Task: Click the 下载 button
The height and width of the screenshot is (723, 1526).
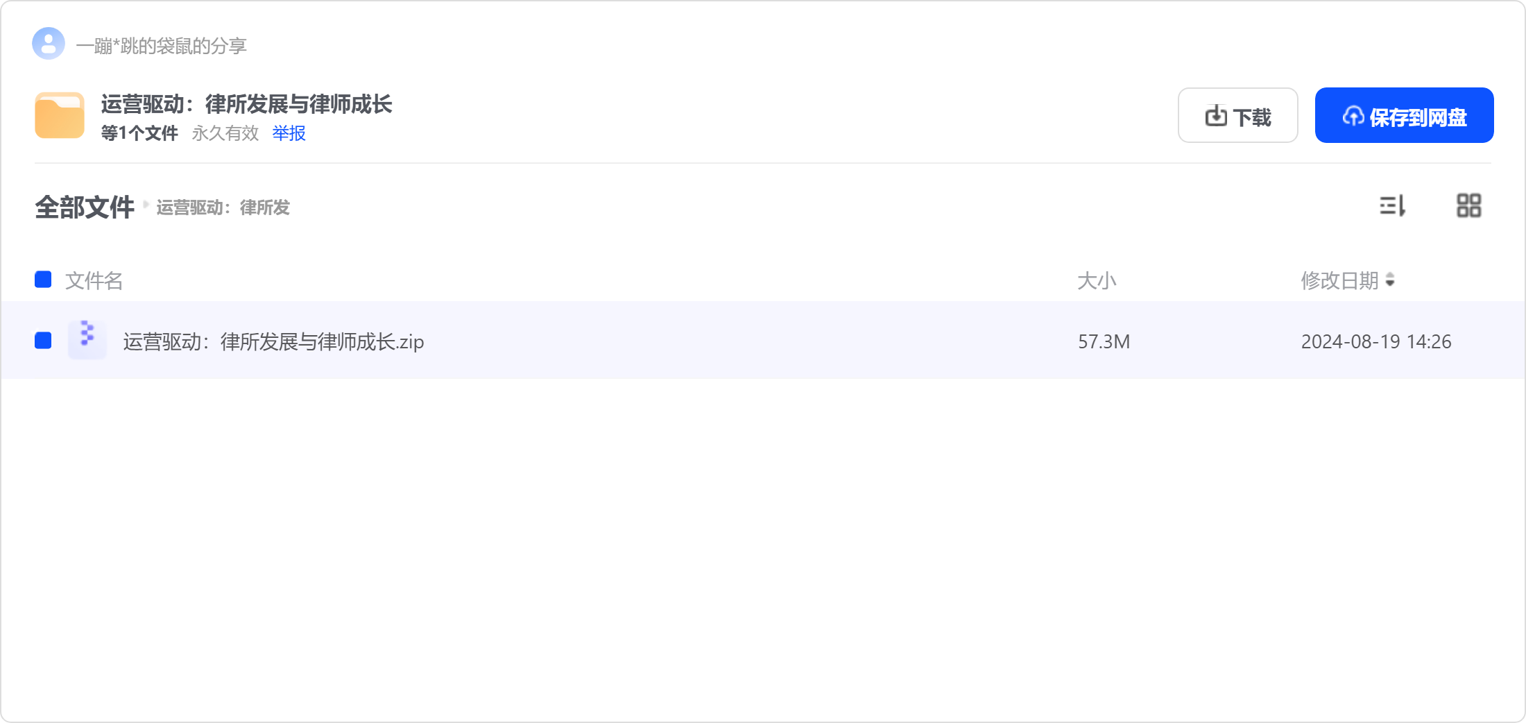Action: (x=1237, y=115)
